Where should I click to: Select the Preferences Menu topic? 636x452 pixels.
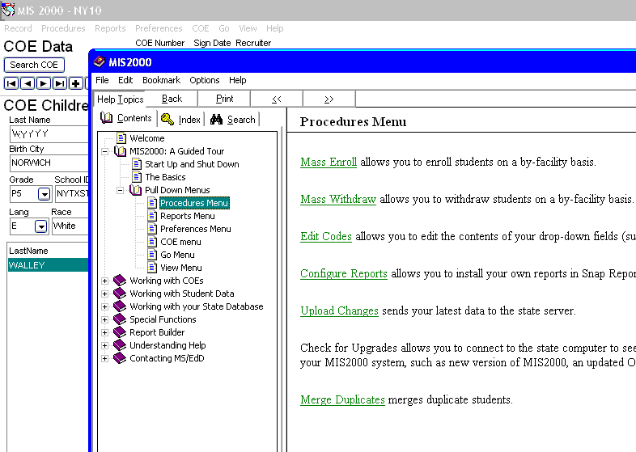(x=196, y=229)
